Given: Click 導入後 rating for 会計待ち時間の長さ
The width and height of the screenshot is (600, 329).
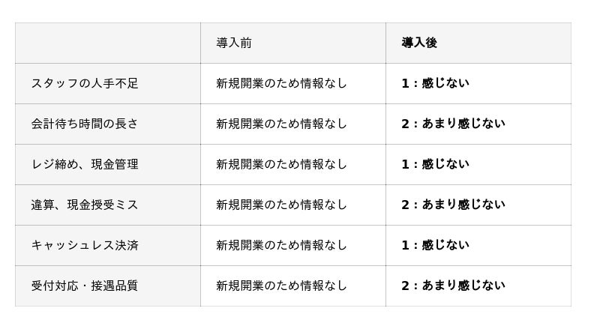Looking at the screenshot, I should point(453,124).
